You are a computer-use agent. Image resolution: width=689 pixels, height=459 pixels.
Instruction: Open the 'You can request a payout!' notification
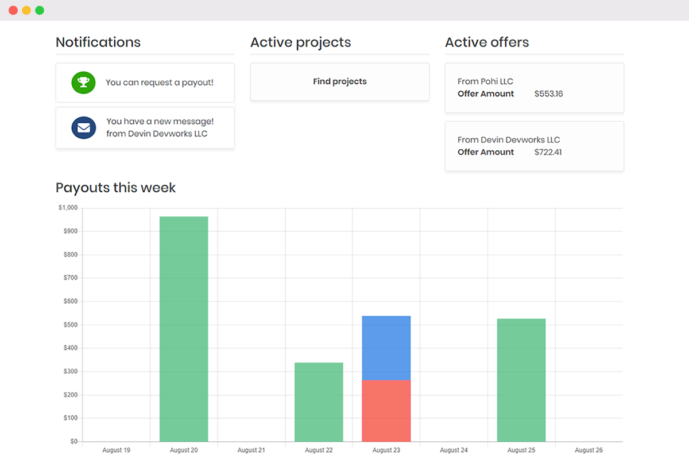pyautogui.click(x=145, y=83)
